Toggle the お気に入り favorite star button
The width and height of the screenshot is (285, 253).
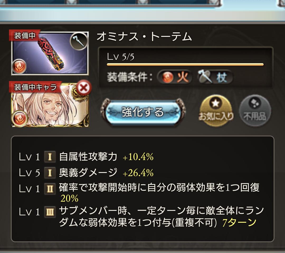pos(216,110)
